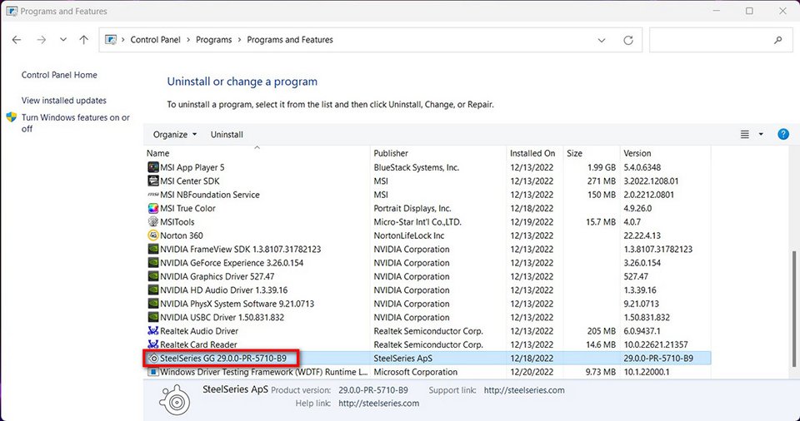Image resolution: width=800 pixels, height=421 pixels.
Task: Click the 12/19/2022 install date
Action: [x=532, y=221]
